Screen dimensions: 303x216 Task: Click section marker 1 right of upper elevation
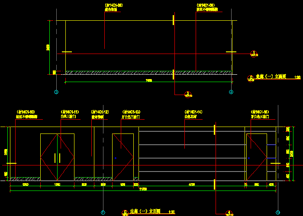tap(253, 53)
